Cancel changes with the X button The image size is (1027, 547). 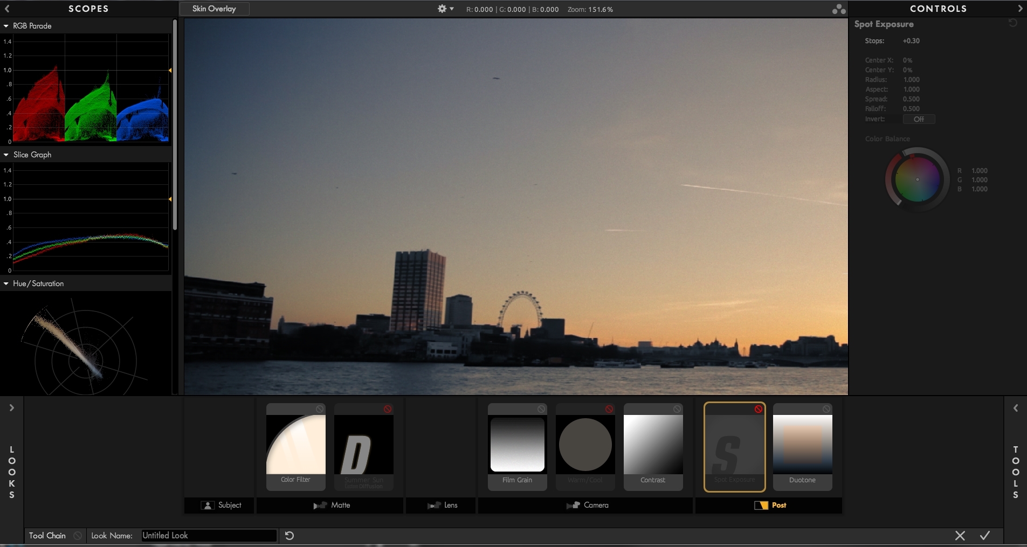coord(960,536)
